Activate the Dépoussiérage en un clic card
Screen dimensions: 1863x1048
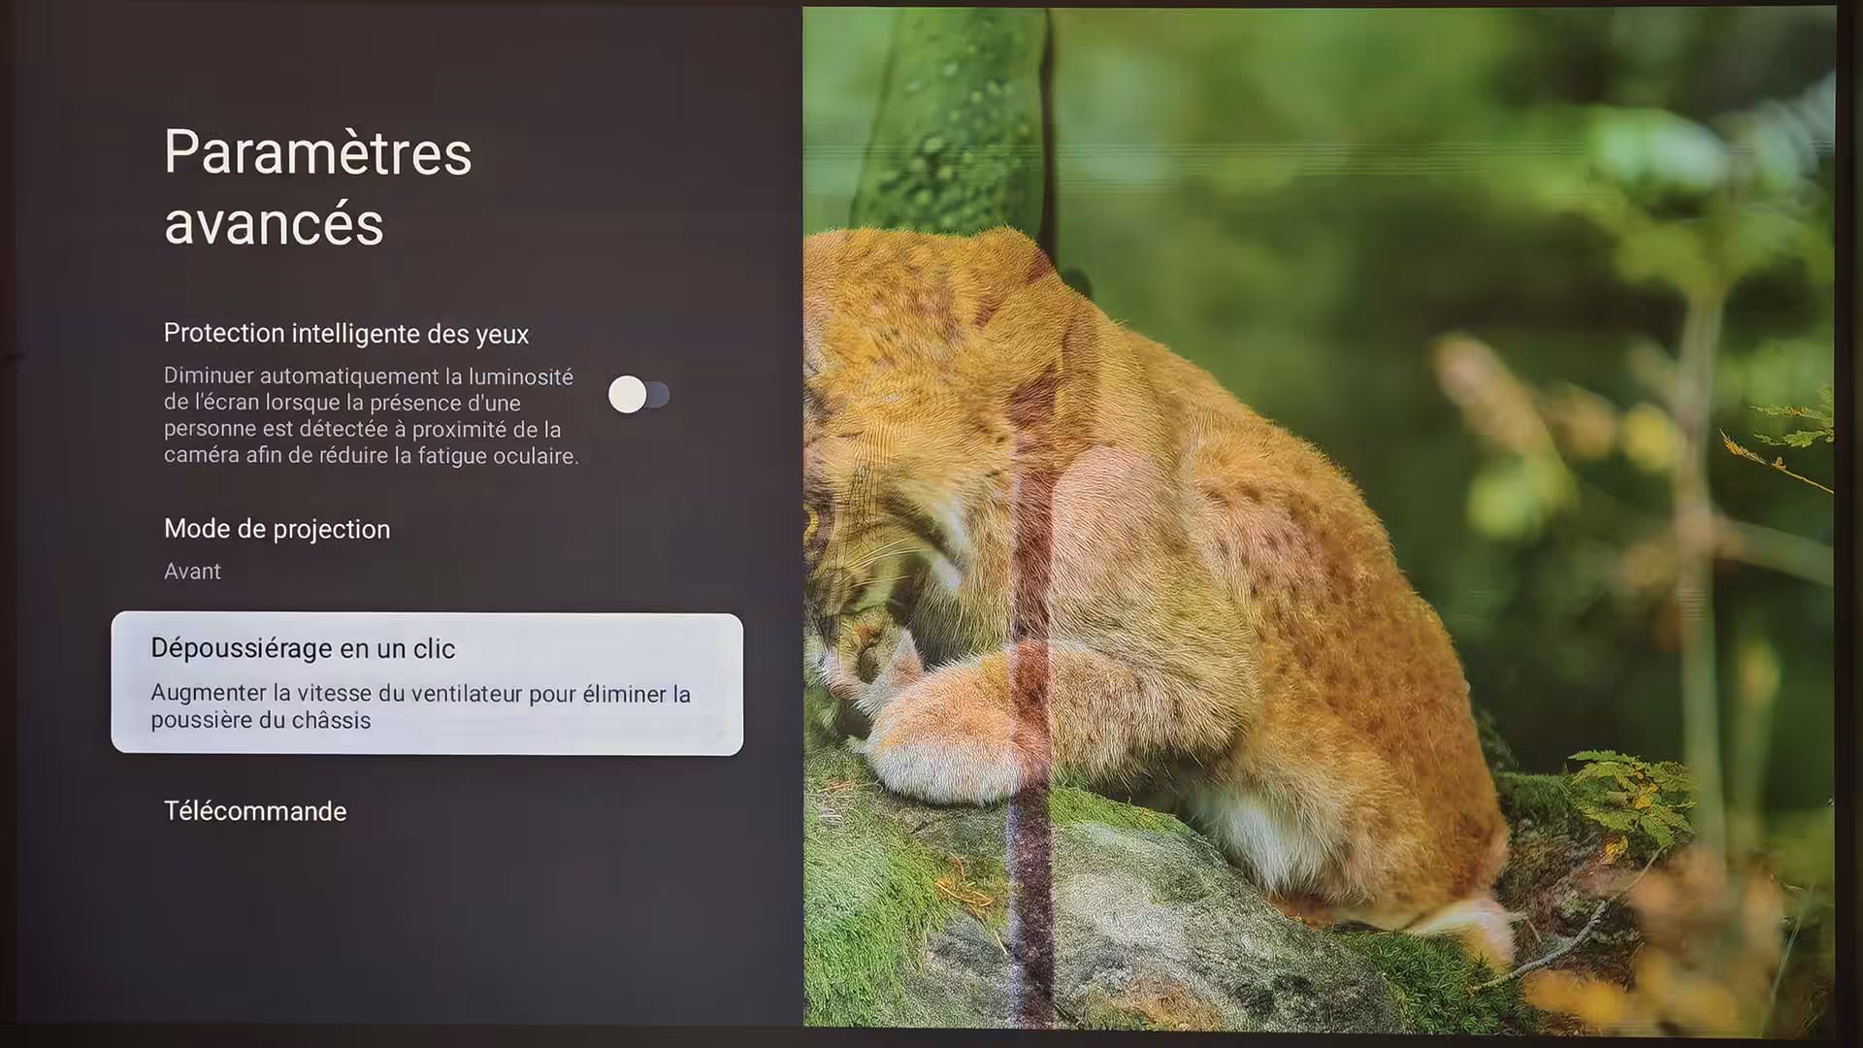pos(427,684)
